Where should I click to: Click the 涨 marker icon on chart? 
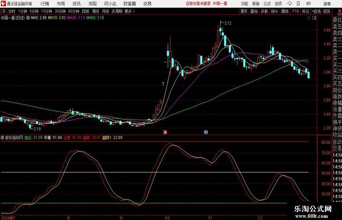click(165, 132)
